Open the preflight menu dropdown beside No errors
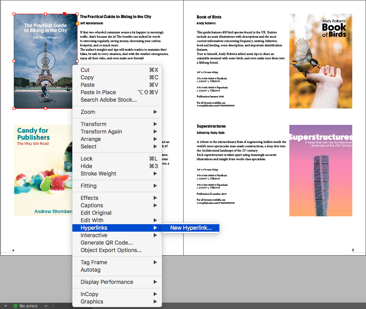 point(46,306)
